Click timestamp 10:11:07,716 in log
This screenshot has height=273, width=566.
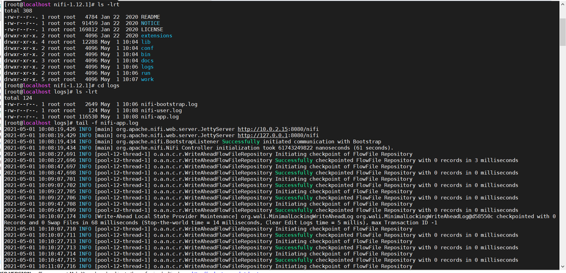click(57, 266)
